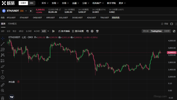The width and height of the screenshot is (177, 100).
Task: Expand the 公链 menu
Action: [x=86, y=3]
